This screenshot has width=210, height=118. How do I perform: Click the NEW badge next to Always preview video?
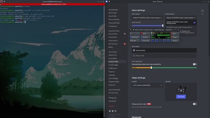click(x=149, y=104)
